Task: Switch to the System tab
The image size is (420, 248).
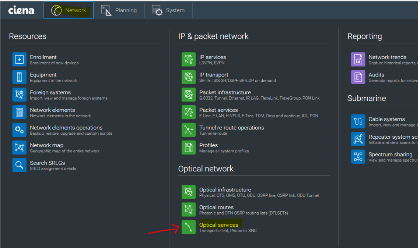Action: tap(168, 10)
